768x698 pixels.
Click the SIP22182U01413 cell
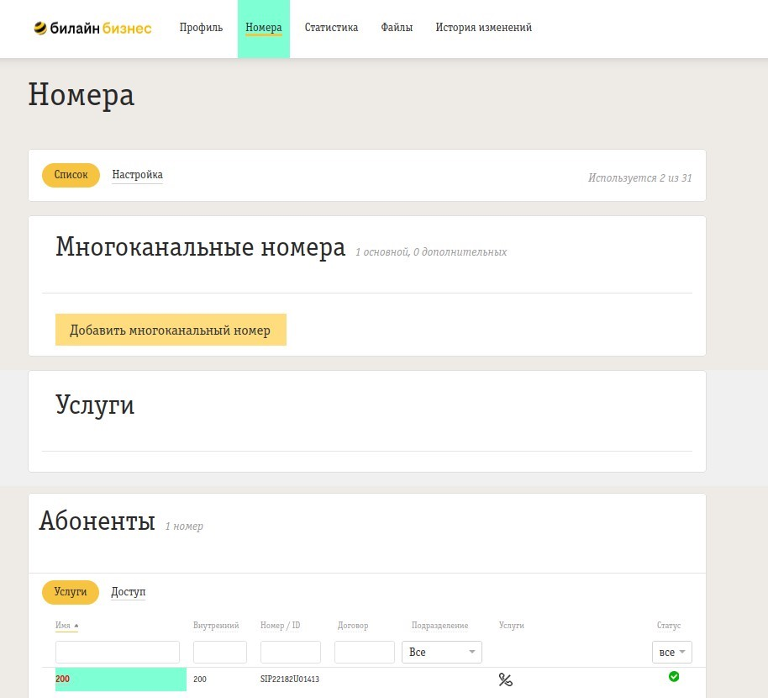coord(289,679)
